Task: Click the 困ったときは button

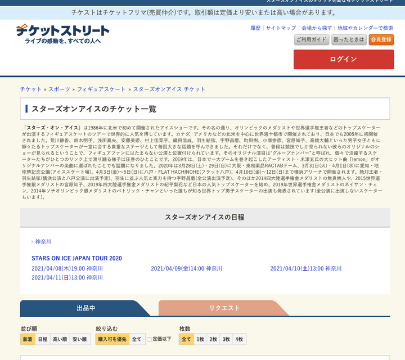Action: pyautogui.click(x=349, y=39)
